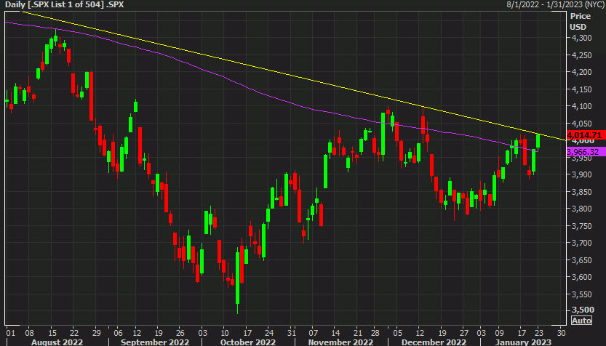The width and height of the screenshot is (606, 346).
Task: Select the magenta 3,966.32 moving average tag
Action: 586,152
